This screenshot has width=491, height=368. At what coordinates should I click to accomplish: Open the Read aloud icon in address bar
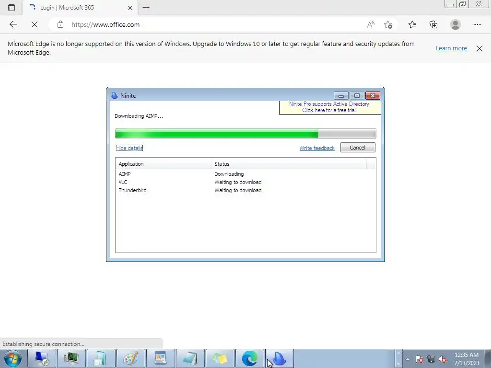click(x=371, y=24)
